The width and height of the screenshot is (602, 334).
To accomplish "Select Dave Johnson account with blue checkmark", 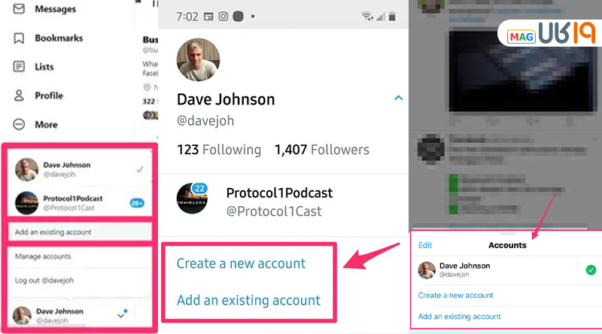I will tap(80, 169).
